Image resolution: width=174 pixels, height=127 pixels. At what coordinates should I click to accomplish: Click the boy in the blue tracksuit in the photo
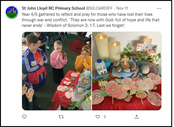pos(34,62)
